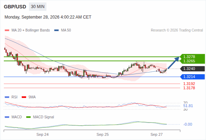Click the red 1.3192 support level label

[189, 84]
